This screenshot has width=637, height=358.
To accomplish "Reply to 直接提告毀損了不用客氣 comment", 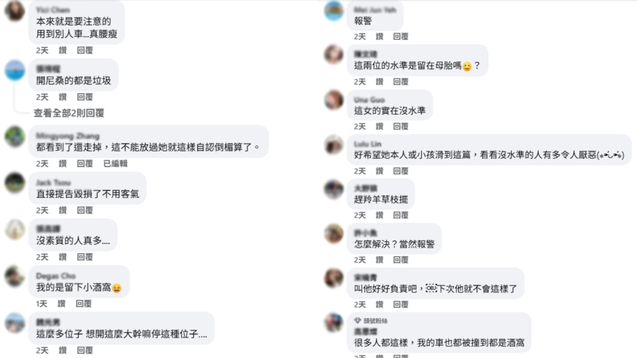I will click(x=85, y=211).
